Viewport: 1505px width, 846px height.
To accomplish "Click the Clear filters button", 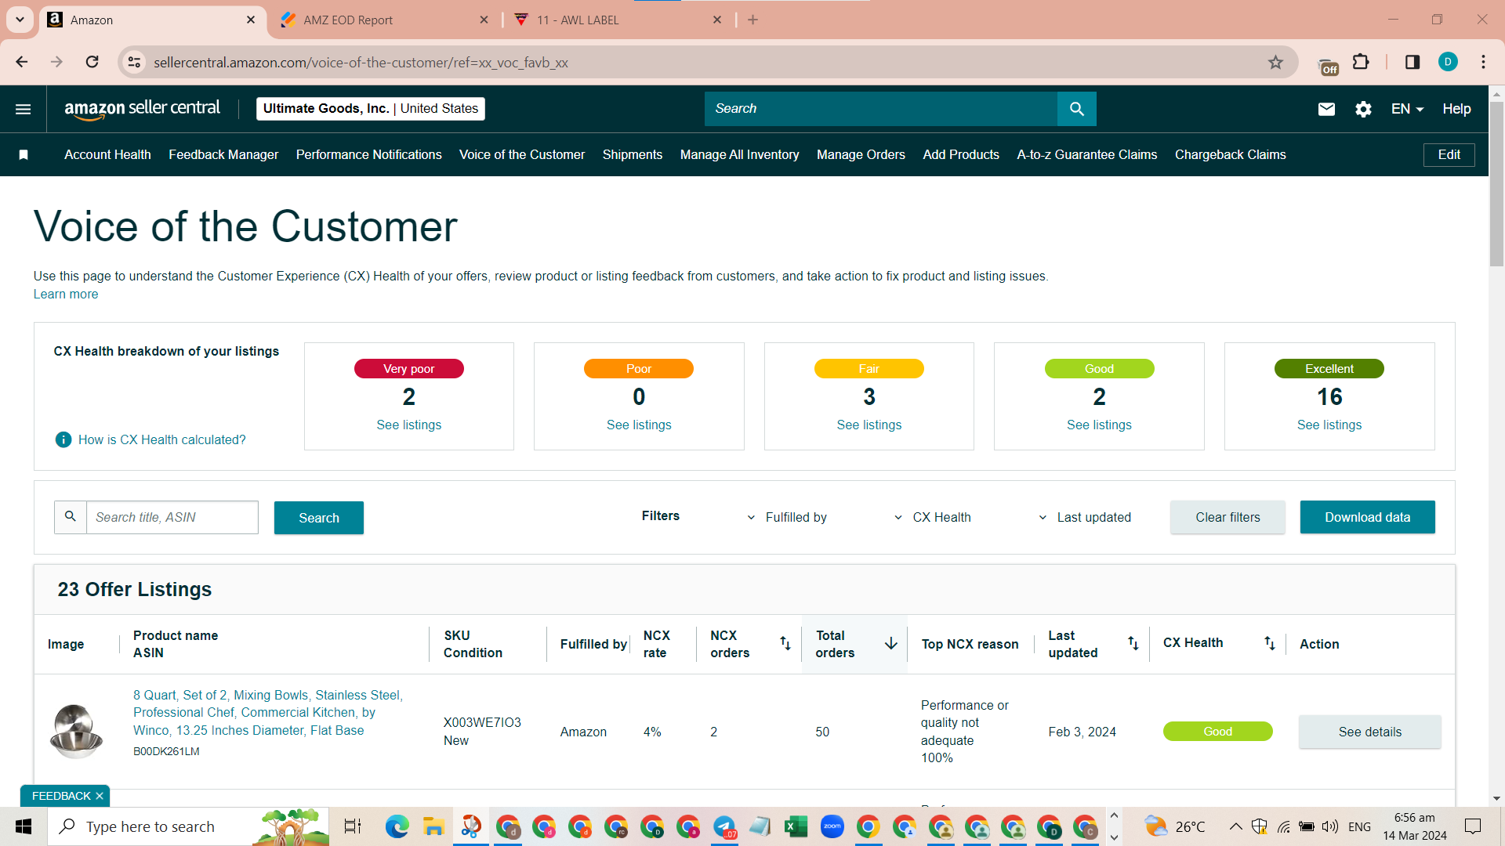I will click(x=1228, y=517).
